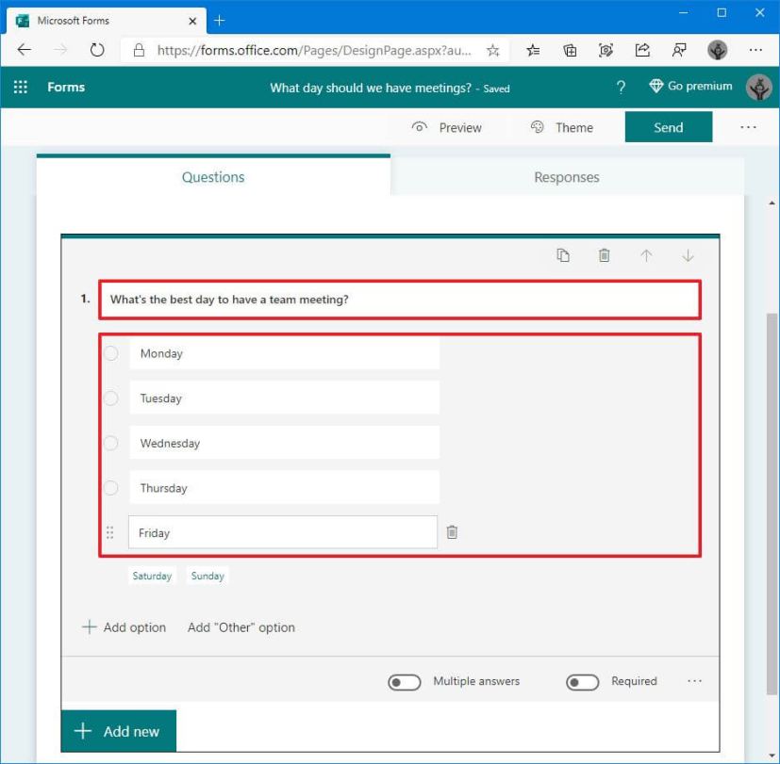Image resolution: width=780 pixels, height=764 pixels.
Task: Click the address bar URL
Action: 314,50
